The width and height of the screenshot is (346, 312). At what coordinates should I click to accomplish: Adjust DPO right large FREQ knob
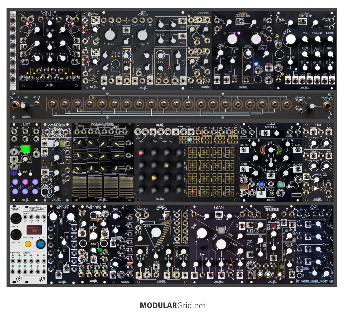(142, 35)
